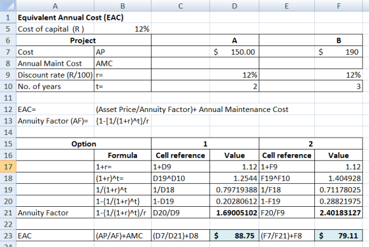Click the '1+r=' formula cell

click(123, 167)
